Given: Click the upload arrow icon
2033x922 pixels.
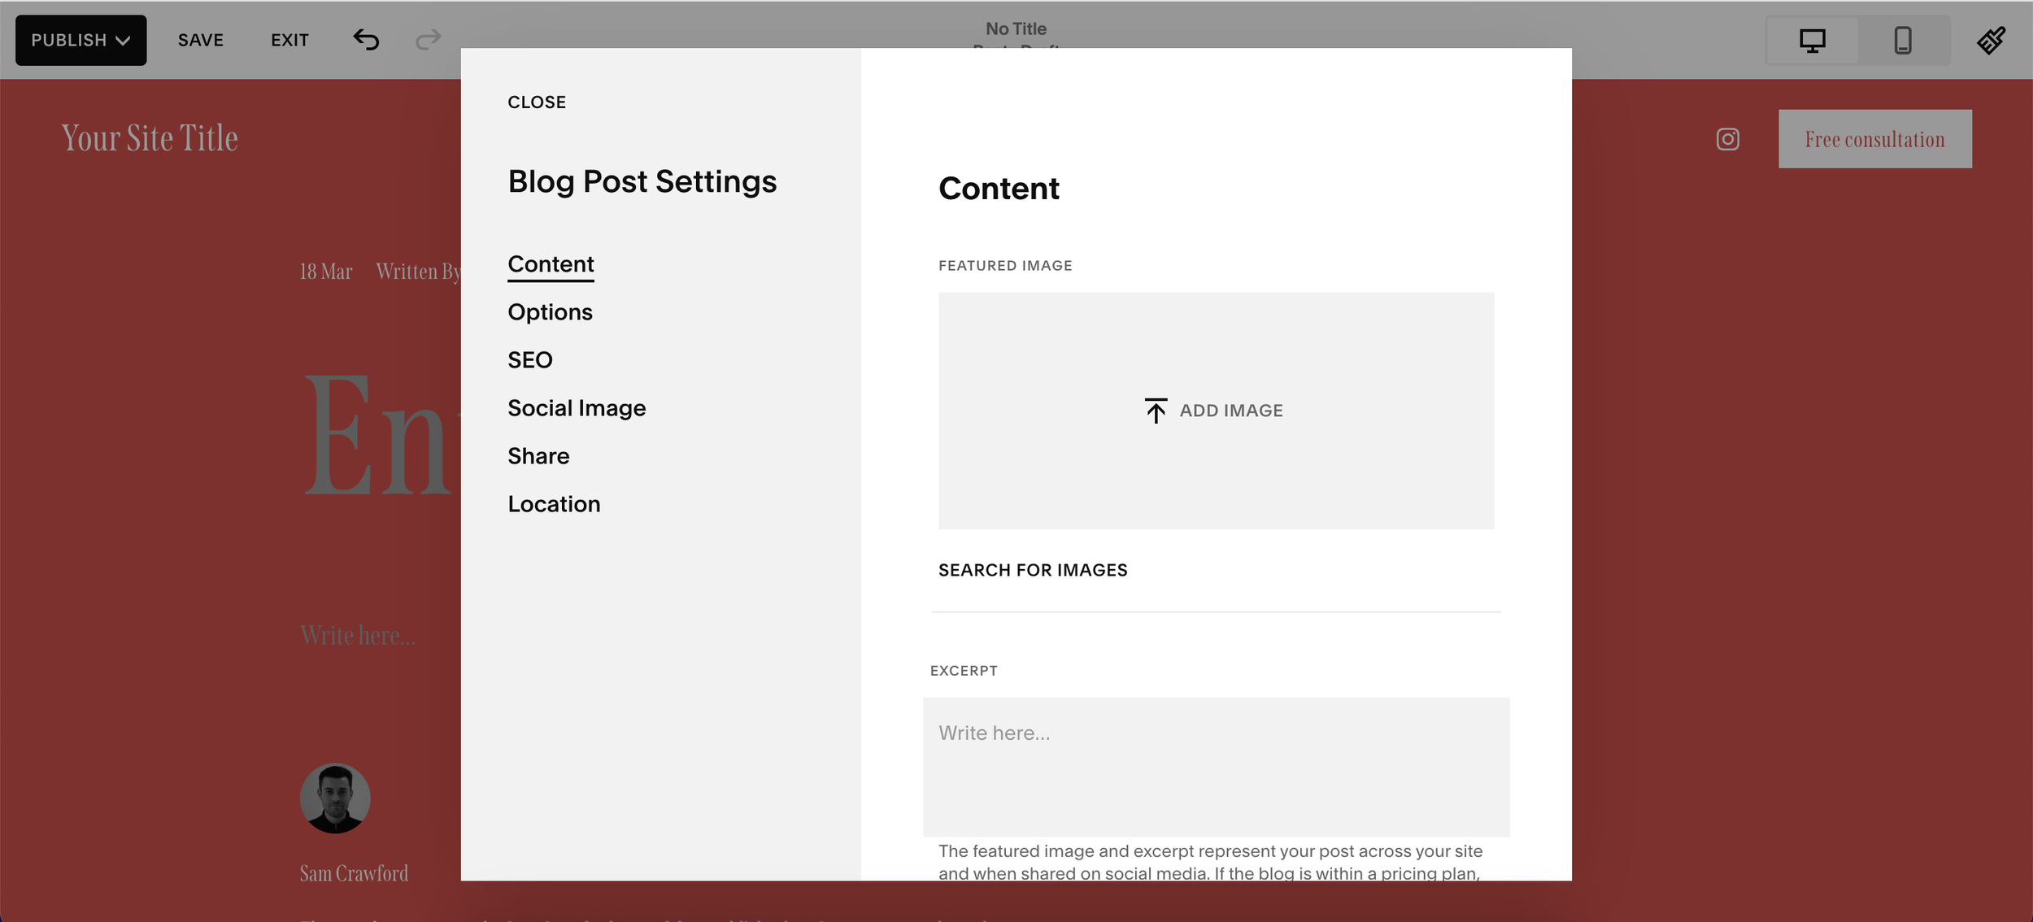Looking at the screenshot, I should [x=1156, y=411].
